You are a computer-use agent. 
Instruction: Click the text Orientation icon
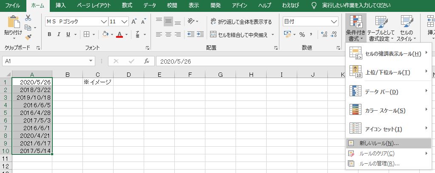click(x=191, y=21)
